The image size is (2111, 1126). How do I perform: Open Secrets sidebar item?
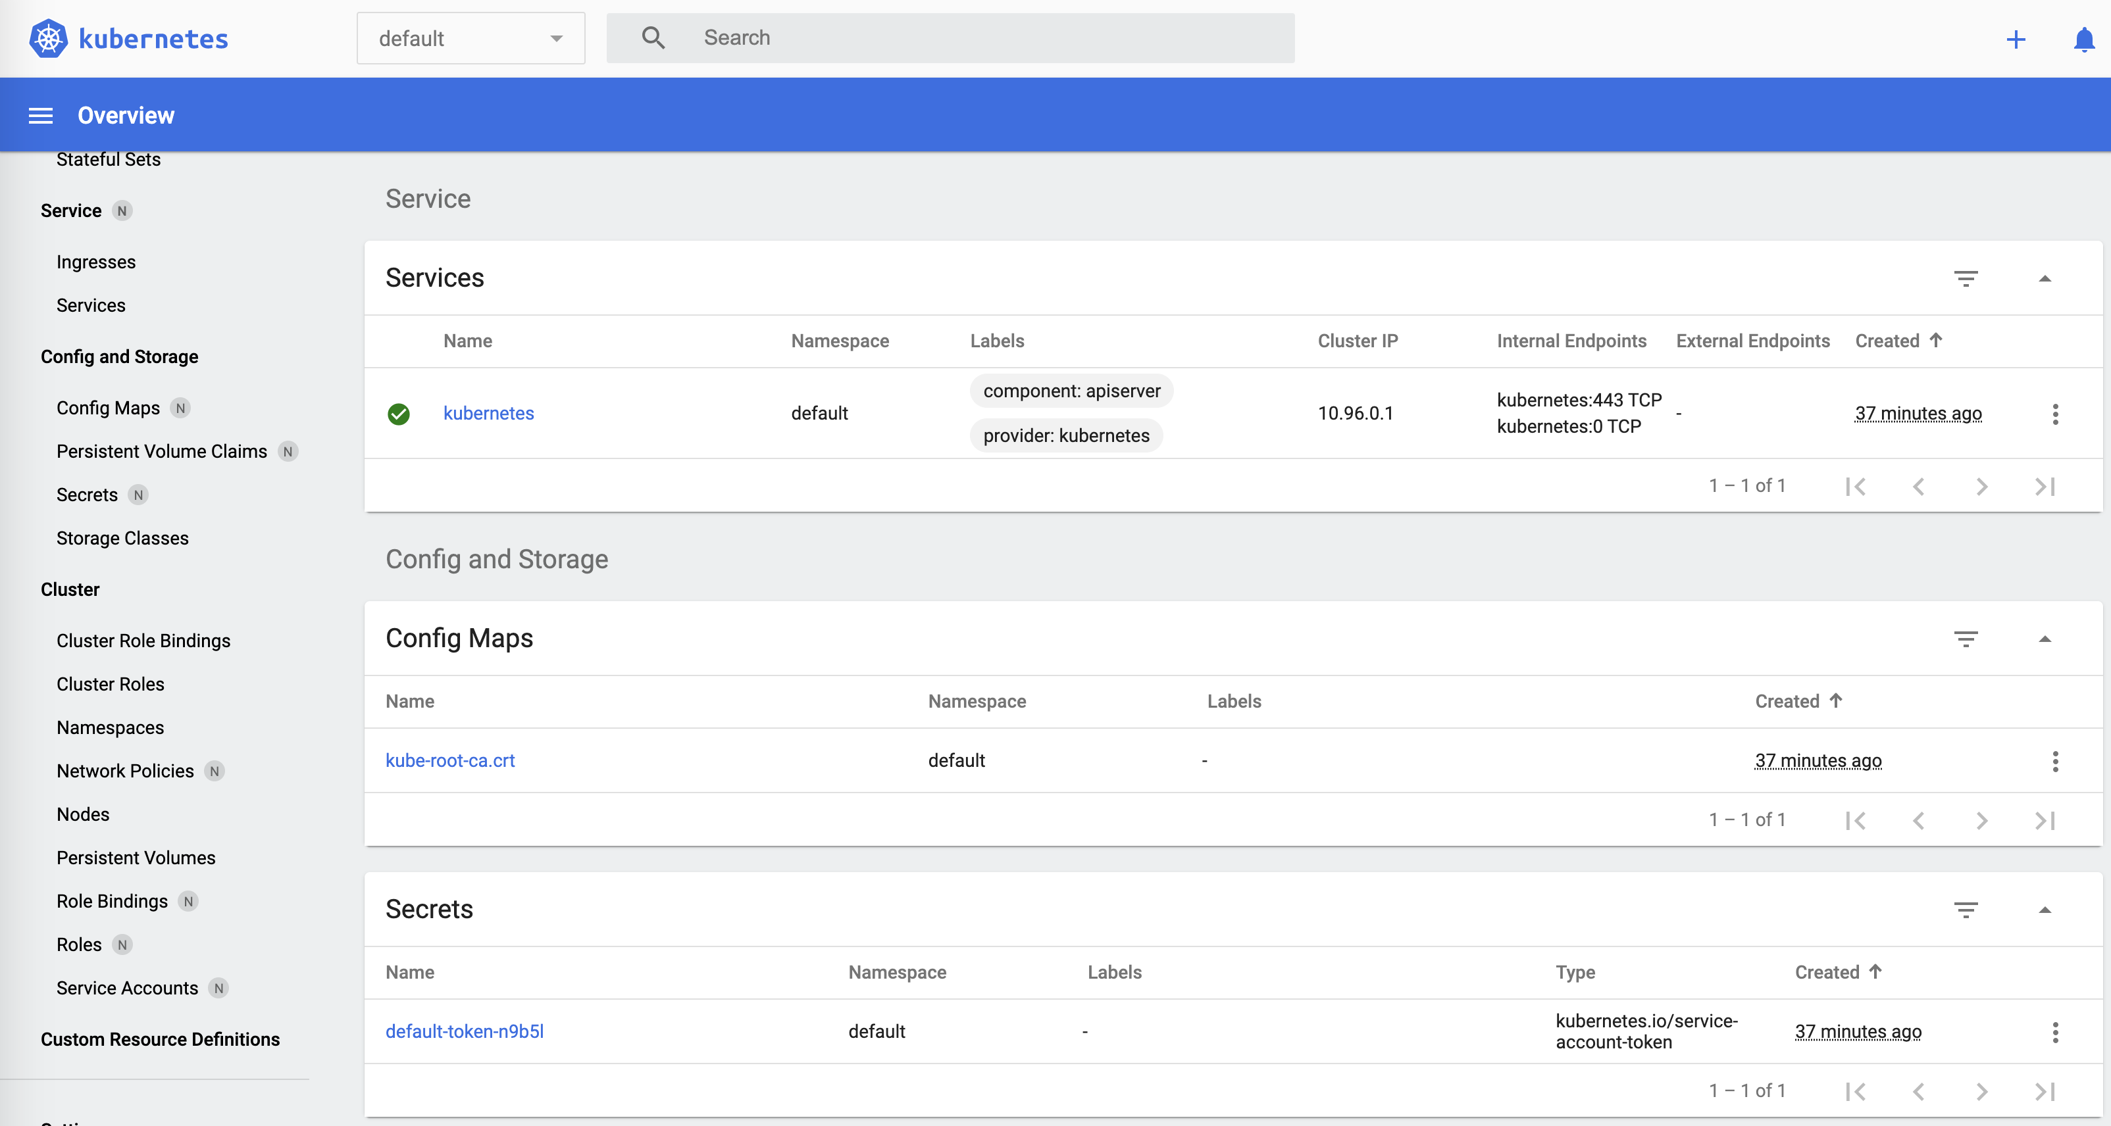[x=87, y=495]
